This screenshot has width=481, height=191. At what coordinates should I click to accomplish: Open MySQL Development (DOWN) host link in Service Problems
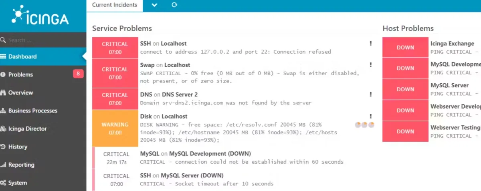pos(210,154)
